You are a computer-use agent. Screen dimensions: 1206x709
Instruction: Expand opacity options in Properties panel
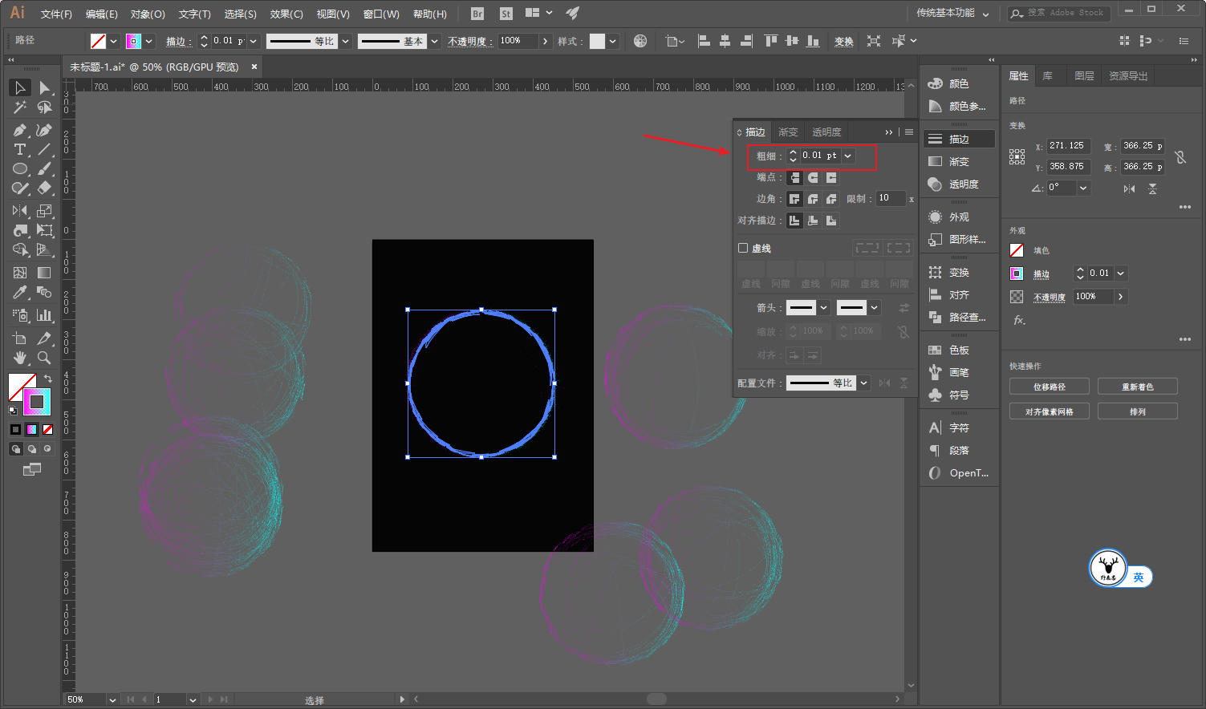pos(1121,297)
